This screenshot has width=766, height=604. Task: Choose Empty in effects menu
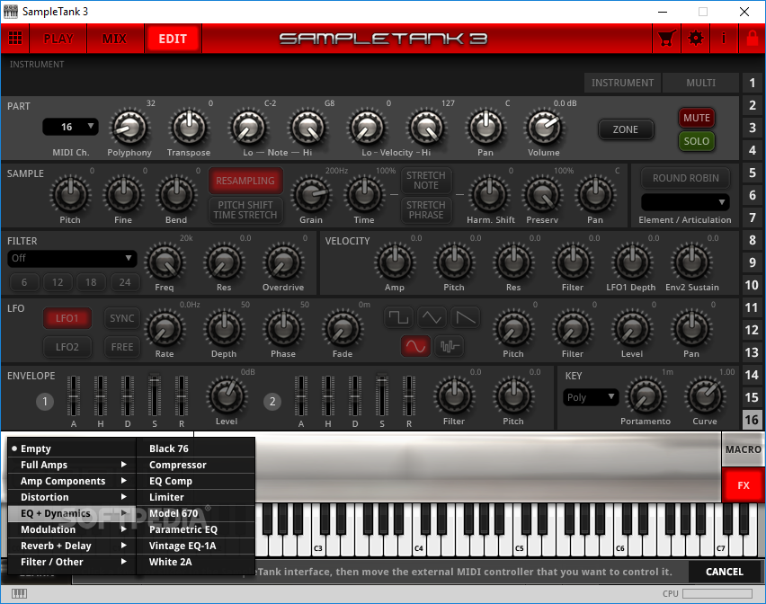coord(72,449)
